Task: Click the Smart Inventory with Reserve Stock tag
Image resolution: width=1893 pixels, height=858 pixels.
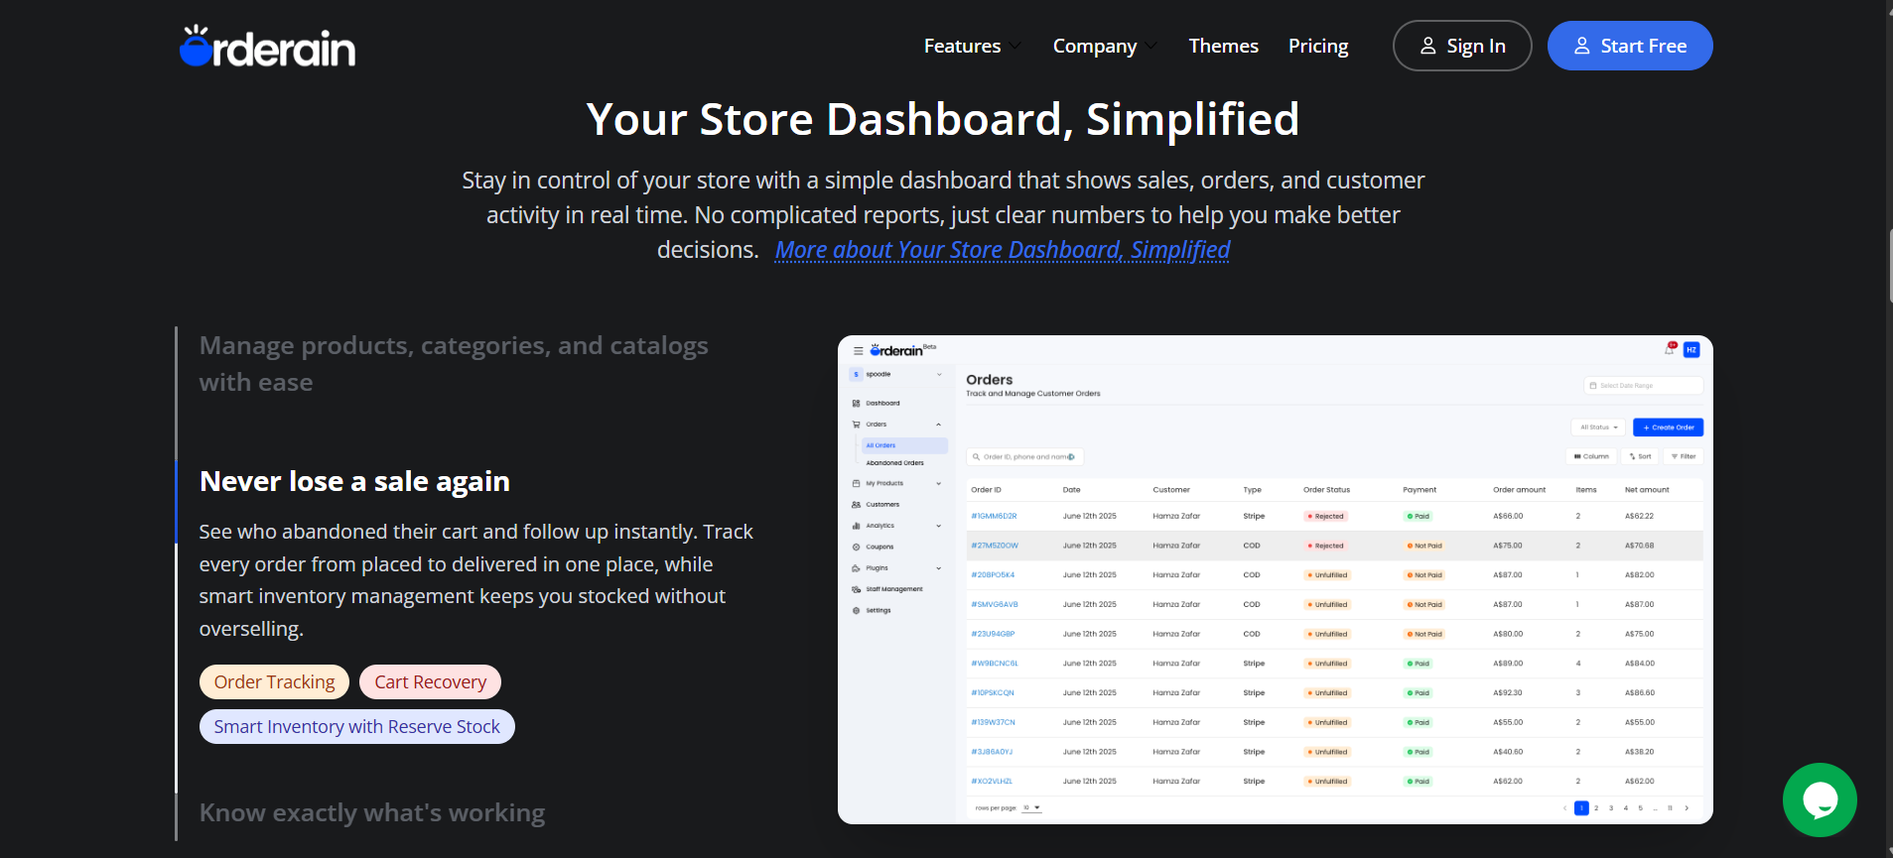Action: [357, 726]
